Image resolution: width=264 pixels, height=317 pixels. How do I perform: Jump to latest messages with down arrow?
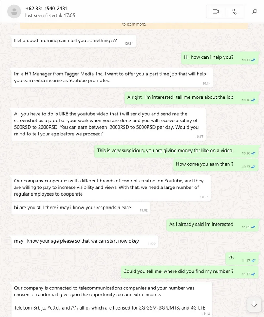[254, 304]
